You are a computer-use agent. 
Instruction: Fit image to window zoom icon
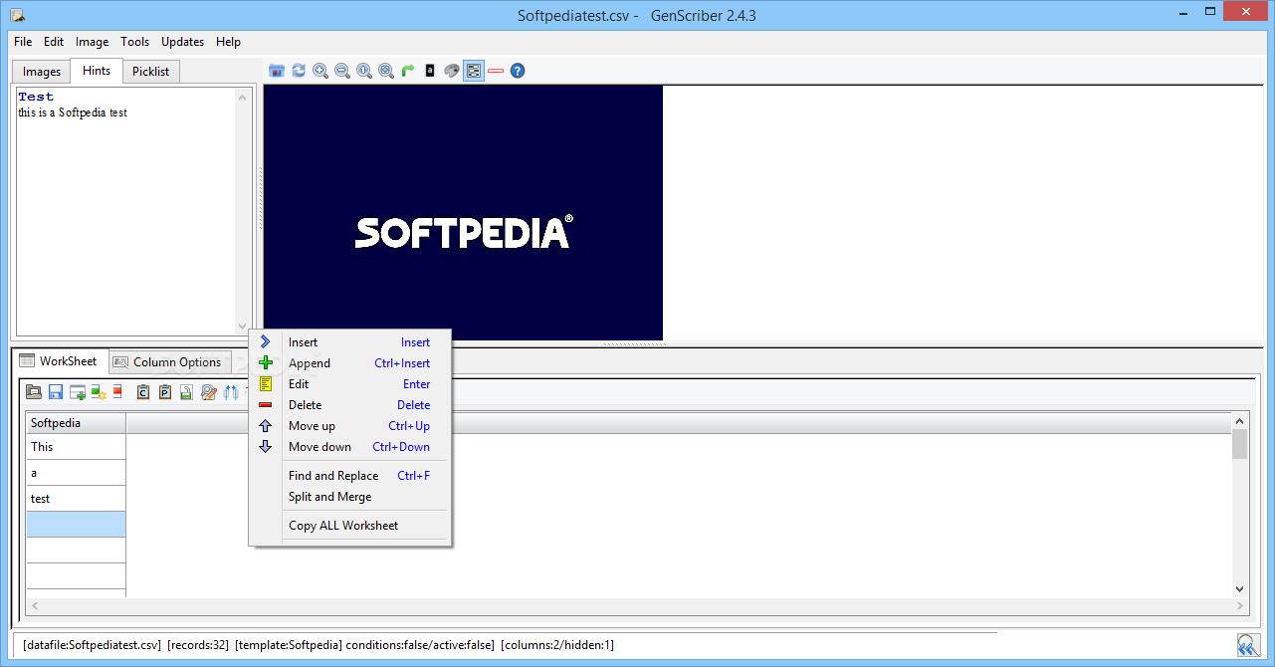tap(386, 71)
